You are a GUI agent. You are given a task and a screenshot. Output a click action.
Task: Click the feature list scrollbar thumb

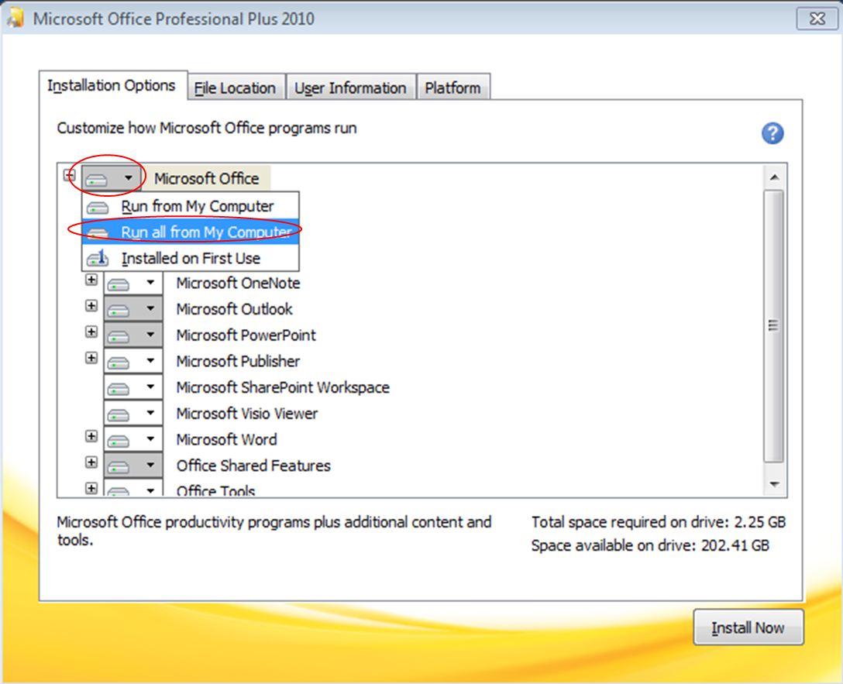tap(774, 325)
